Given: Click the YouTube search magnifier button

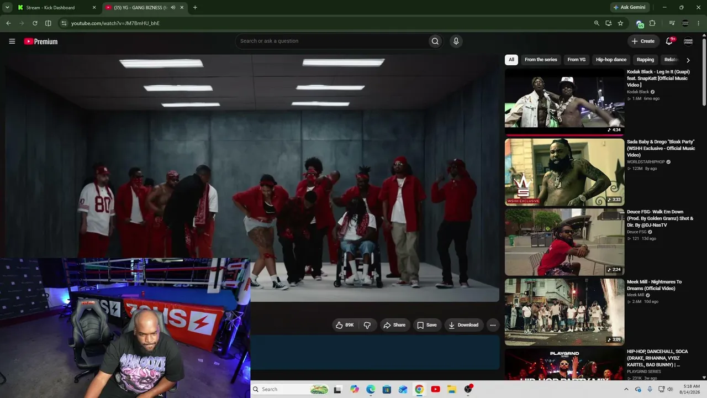Looking at the screenshot, I should (435, 41).
